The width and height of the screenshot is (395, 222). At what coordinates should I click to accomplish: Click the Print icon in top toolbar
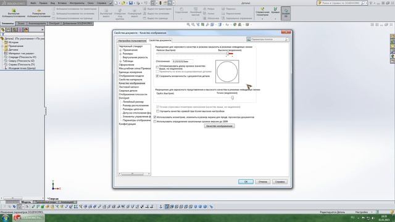coord(138,3)
